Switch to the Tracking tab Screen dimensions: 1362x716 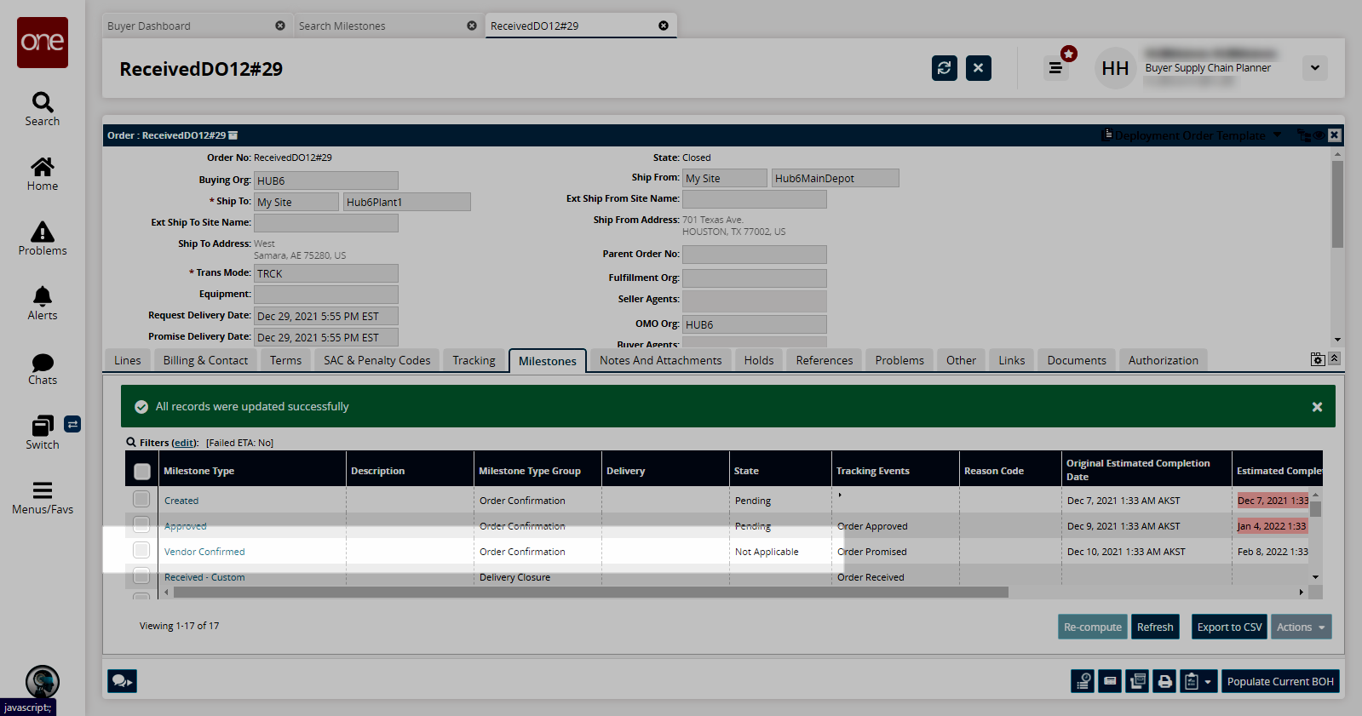pos(474,360)
